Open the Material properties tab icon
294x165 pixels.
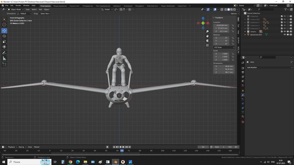coord(243,116)
